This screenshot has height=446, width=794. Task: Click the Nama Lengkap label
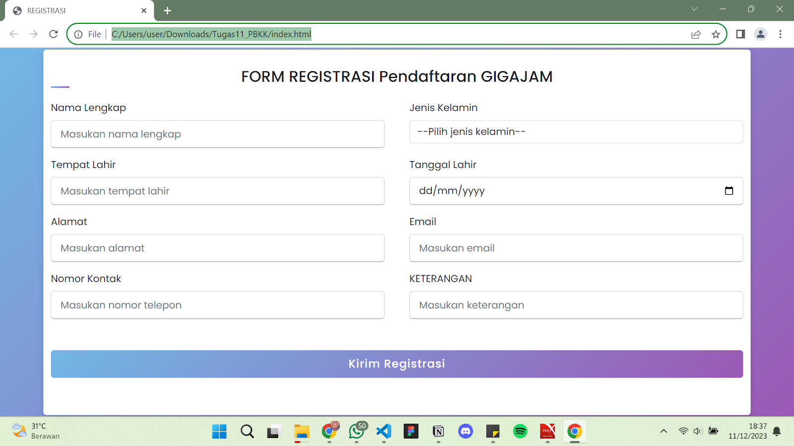pos(88,108)
